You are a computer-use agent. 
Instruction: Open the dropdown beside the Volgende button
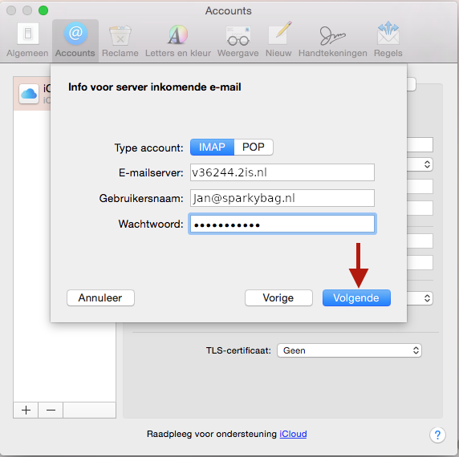coord(420,298)
